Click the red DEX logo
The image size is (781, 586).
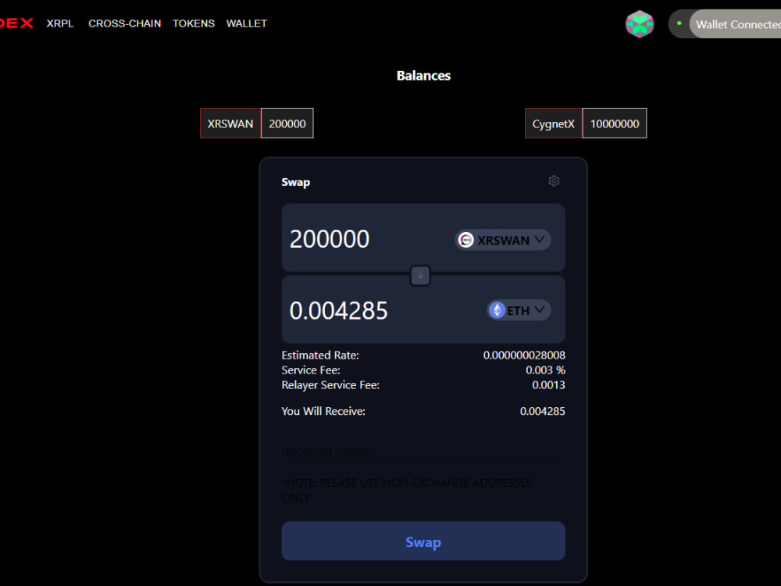pyautogui.click(x=16, y=23)
